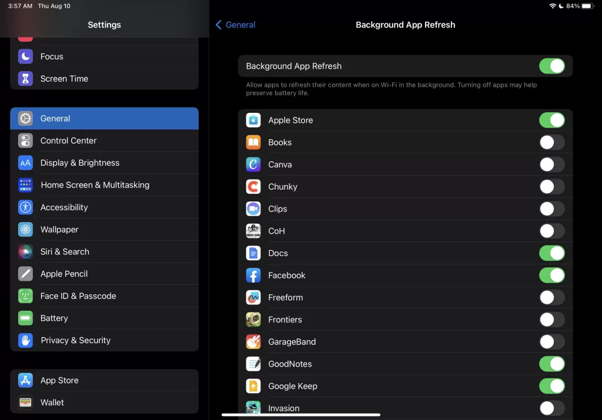Tap the GoodNotes app icon
This screenshot has width=602, height=420.
click(253, 364)
